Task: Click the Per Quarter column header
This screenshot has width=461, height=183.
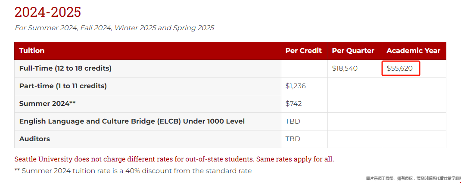Action: 353,50
